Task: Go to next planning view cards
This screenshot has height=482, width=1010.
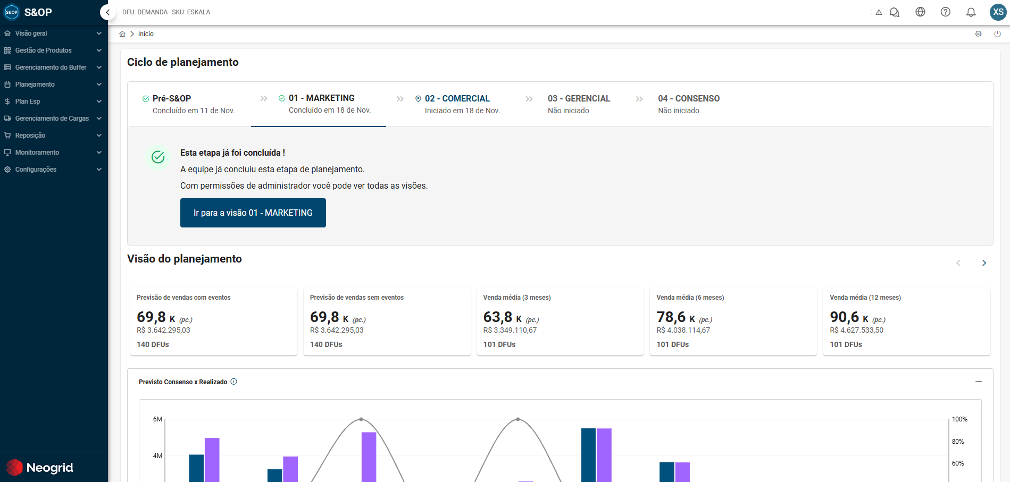Action: click(x=984, y=263)
